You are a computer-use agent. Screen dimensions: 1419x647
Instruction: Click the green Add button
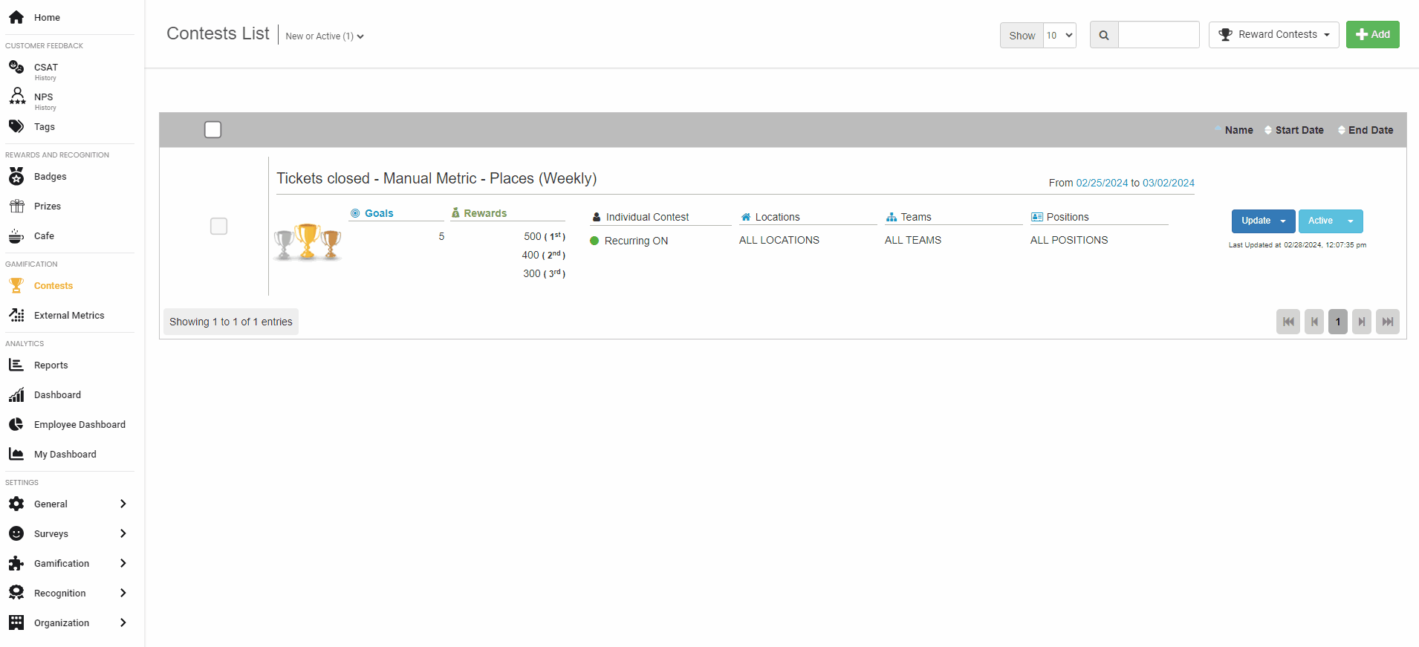click(x=1373, y=34)
